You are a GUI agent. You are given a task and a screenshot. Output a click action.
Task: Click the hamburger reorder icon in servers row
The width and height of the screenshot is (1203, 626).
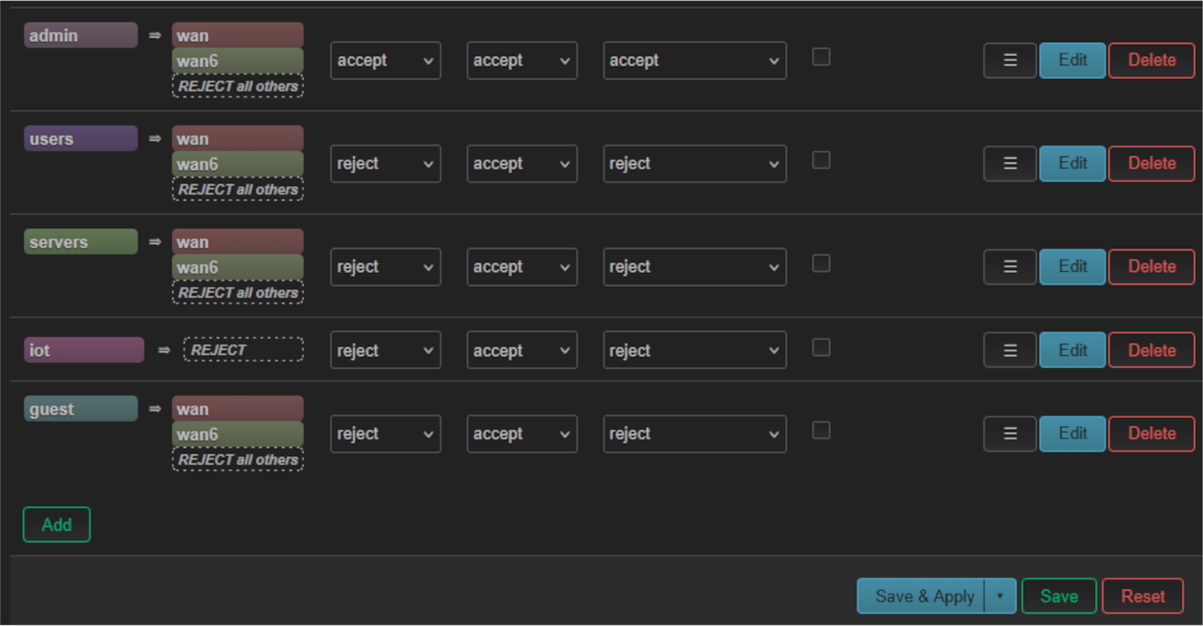1009,267
